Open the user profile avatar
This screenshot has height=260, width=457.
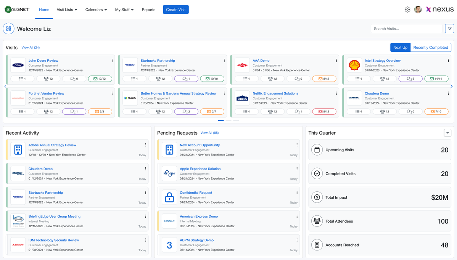[418, 10]
